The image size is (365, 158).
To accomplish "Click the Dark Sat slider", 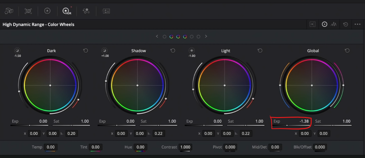I will 71,125.
